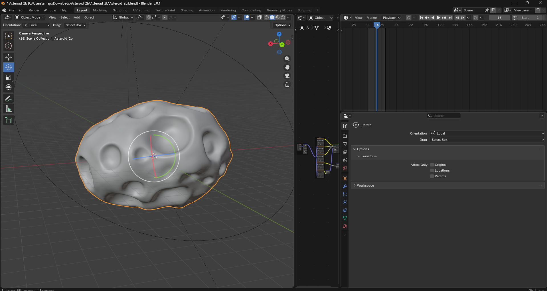Choose the Measure tool
This screenshot has width=547, height=291.
pos(9,109)
